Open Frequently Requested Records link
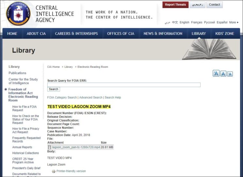243x177 pixels. pyautogui.click(x=26, y=140)
